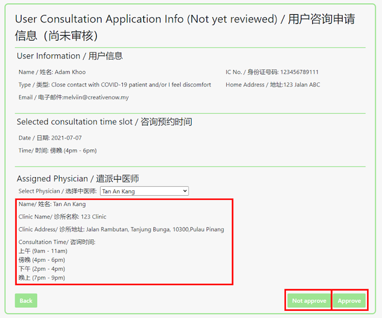The image size is (382, 318).
Task: Click the Type line about COVID-19 contact
Action: [x=115, y=85]
